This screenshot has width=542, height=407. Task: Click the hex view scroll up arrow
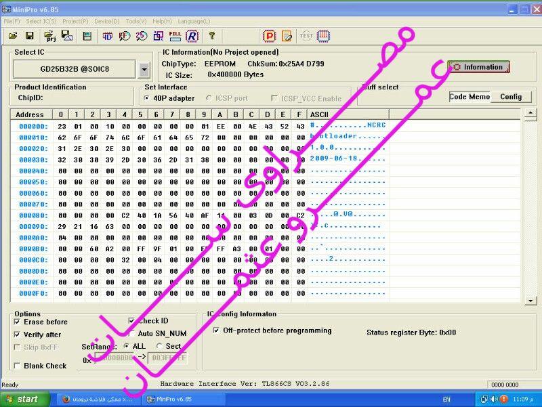(x=530, y=113)
